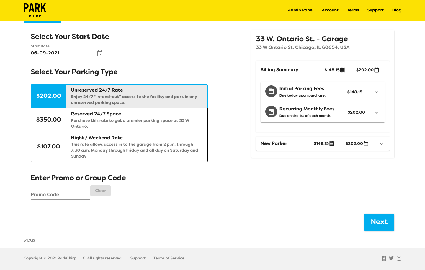Expand the Recurring Monthly Fees details

(x=377, y=112)
